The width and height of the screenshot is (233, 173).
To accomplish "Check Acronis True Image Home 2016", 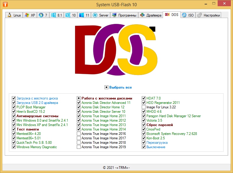I will coord(79,134).
